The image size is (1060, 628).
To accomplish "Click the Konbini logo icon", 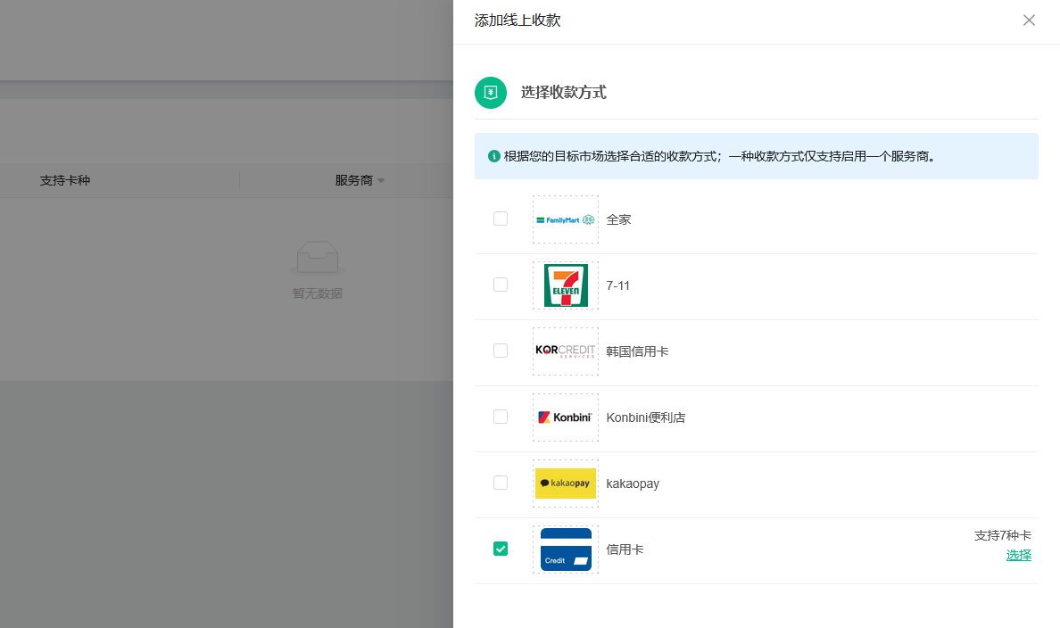I will (566, 417).
